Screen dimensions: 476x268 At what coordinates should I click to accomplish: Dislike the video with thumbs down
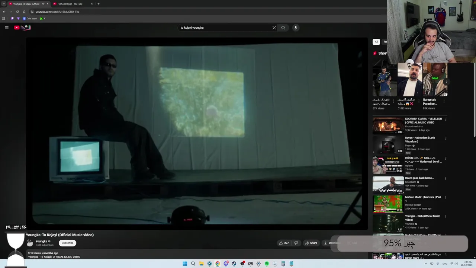point(296,243)
